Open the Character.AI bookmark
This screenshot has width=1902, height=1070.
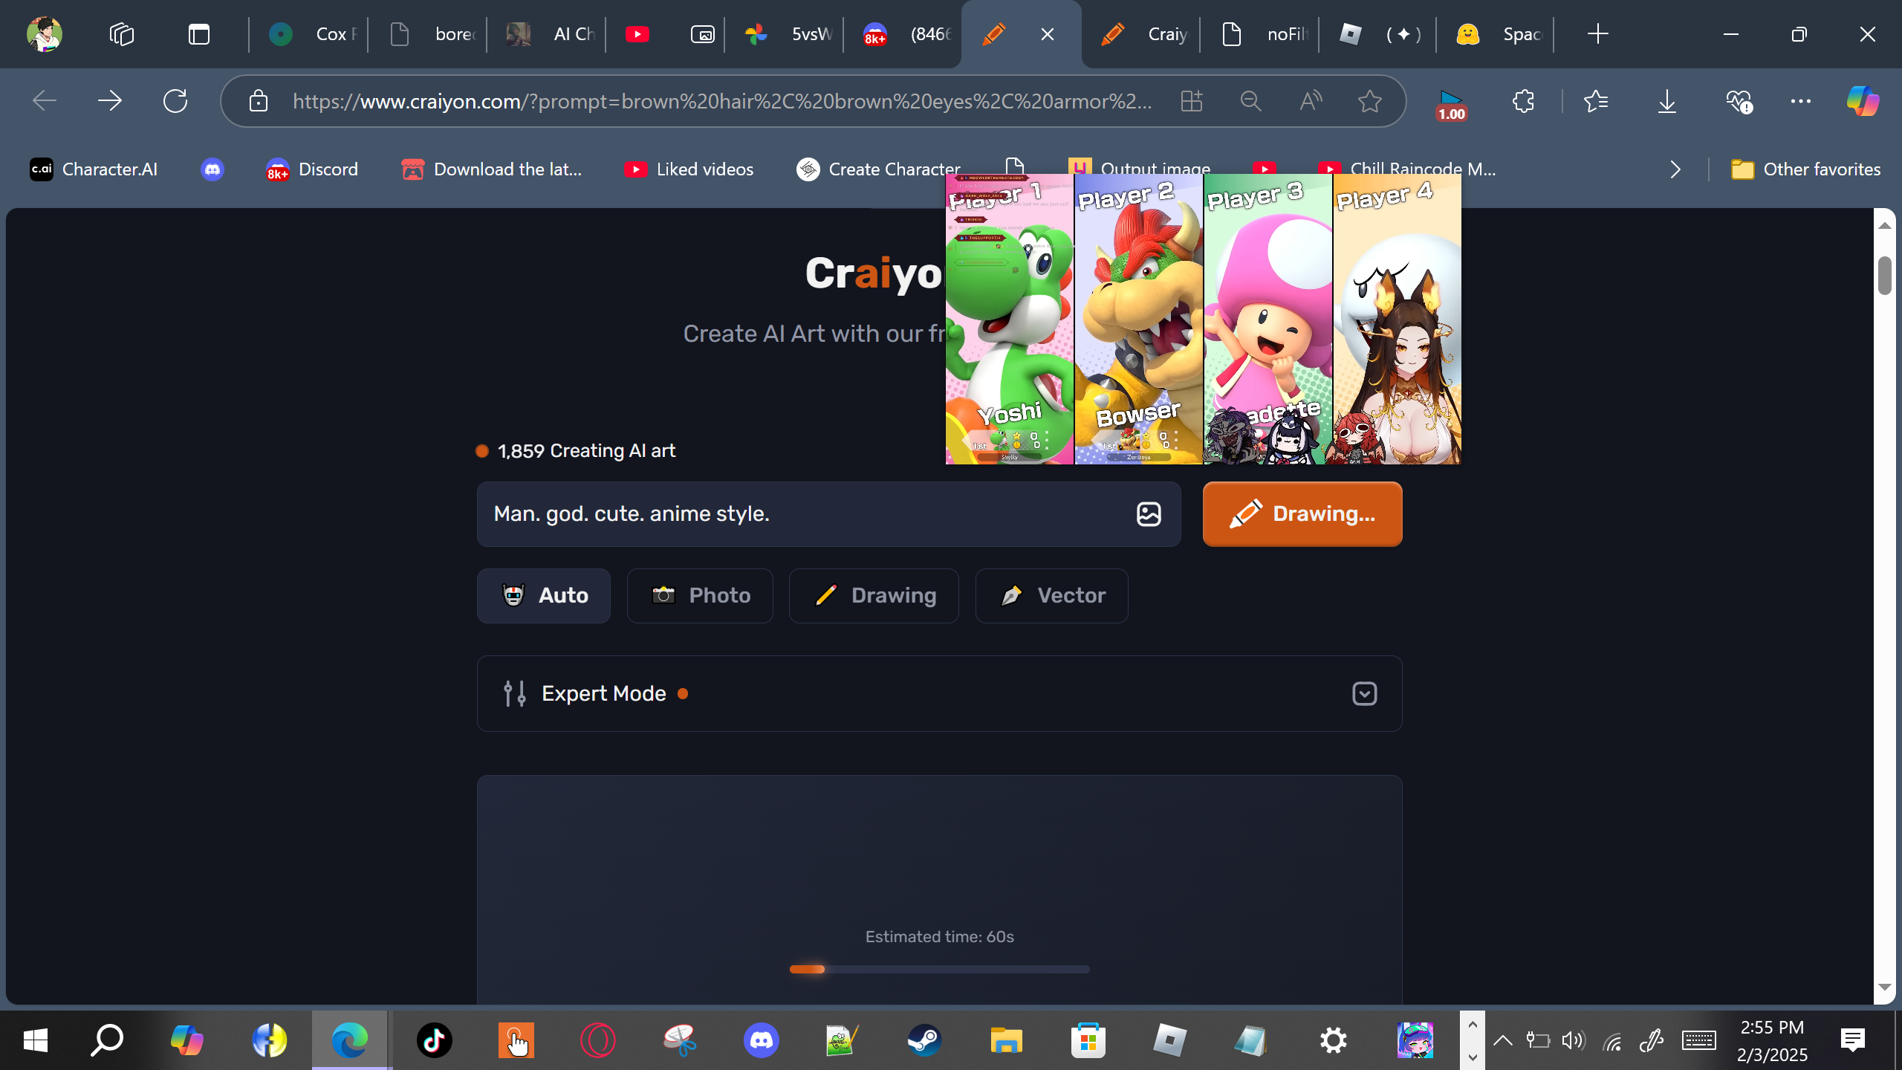coord(94,169)
